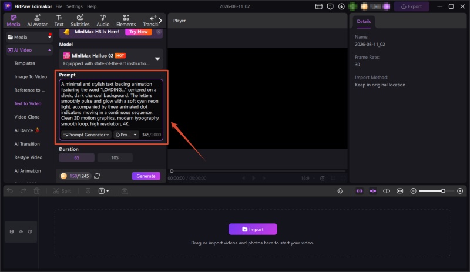Click the Split scissors tool
This screenshot has height=272, width=470.
pyautogui.click(x=62, y=191)
